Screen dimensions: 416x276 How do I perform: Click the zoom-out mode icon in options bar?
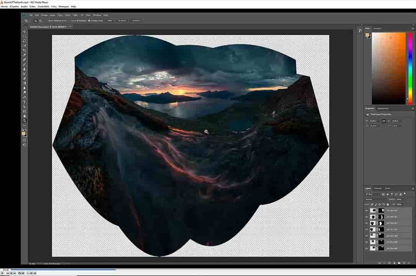click(40, 21)
